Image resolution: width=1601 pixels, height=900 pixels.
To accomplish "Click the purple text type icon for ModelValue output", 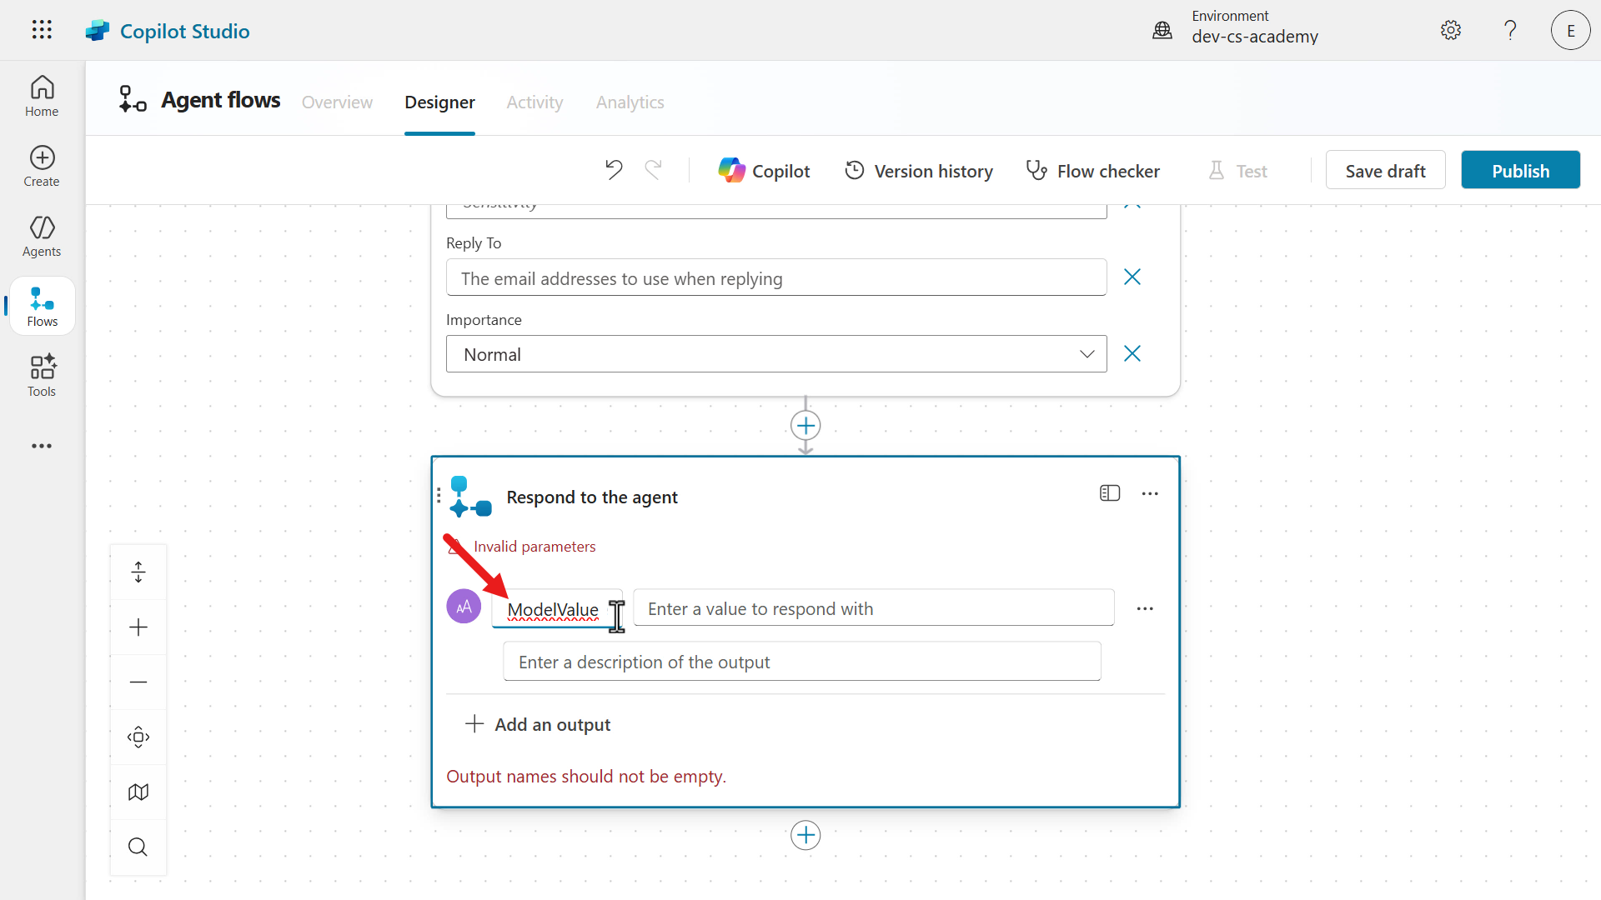I will pos(464,607).
